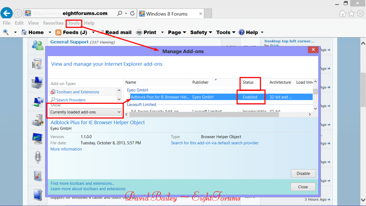Click the zoom magnifier icon in command bar

tap(6, 32)
